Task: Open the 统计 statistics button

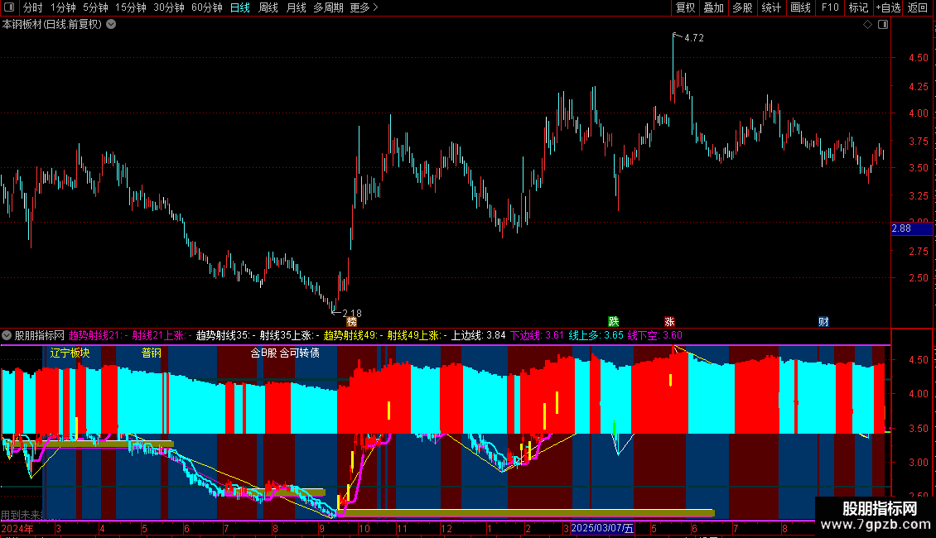Action: [x=771, y=7]
